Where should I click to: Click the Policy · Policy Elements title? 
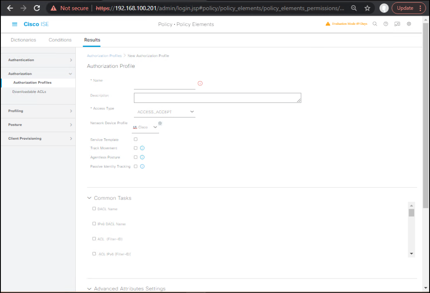pos(186,24)
